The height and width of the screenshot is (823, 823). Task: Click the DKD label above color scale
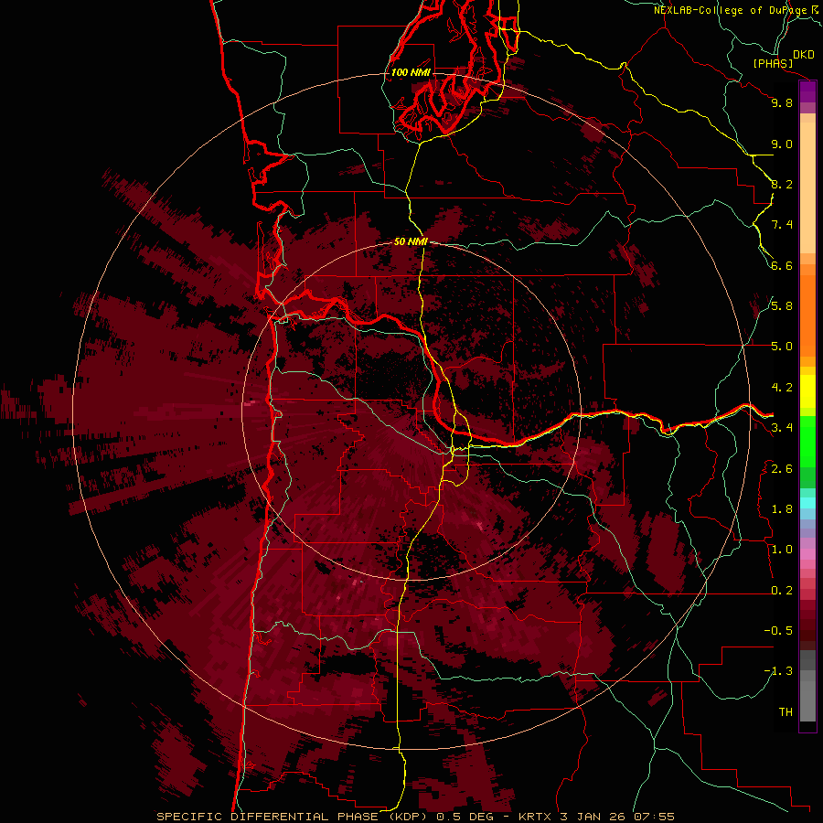(804, 55)
